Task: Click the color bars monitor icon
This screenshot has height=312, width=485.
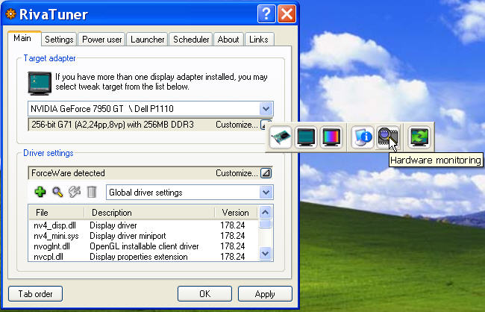Action: point(331,137)
